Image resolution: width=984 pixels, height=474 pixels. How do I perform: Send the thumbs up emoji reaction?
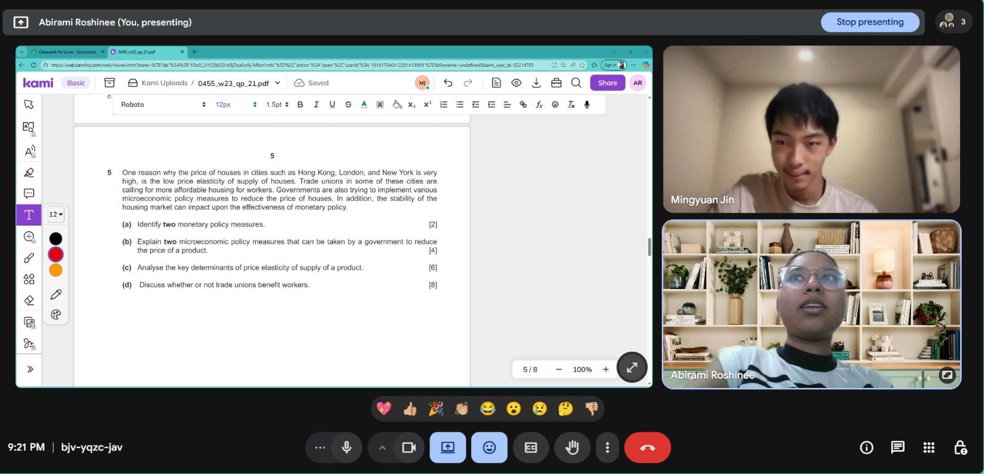pyautogui.click(x=410, y=409)
